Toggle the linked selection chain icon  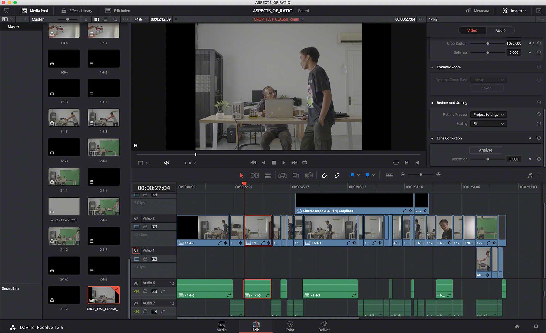[337, 175]
